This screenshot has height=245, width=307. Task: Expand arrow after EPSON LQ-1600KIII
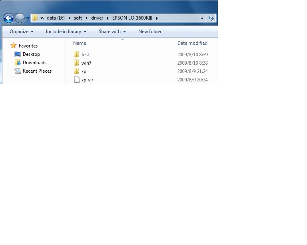[x=157, y=18]
